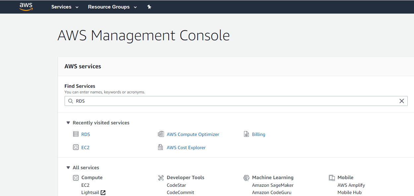Open the Billing service link

[258, 134]
